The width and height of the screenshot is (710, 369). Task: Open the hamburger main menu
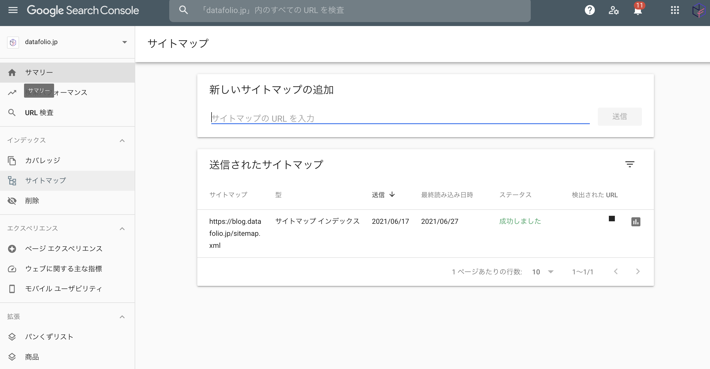[x=13, y=10]
